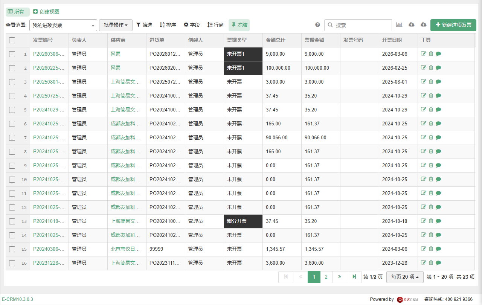The width and height of the screenshot is (482, 305).
Task: Edit row 7 invoice with 90,066.00 amount
Action: point(424,137)
